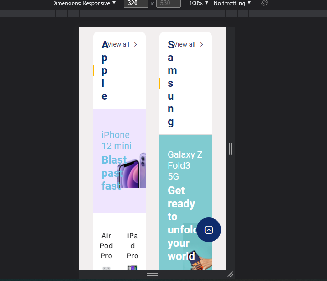Image resolution: width=327 pixels, height=281 pixels.
Task: Click the rotate device icon
Action: pyautogui.click(x=264, y=3)
